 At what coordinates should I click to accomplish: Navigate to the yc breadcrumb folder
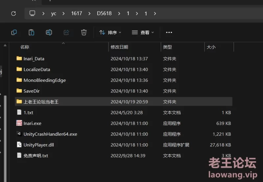[x=54, y=13]
